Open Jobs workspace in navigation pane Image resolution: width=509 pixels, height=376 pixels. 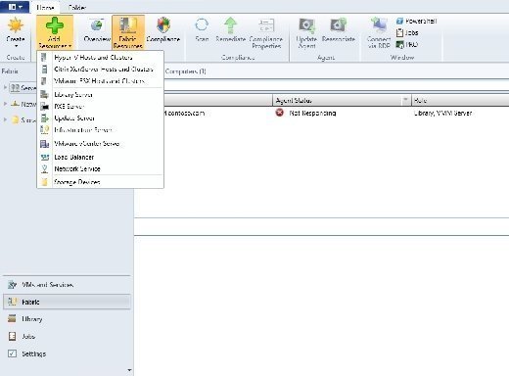coord(67,337)
